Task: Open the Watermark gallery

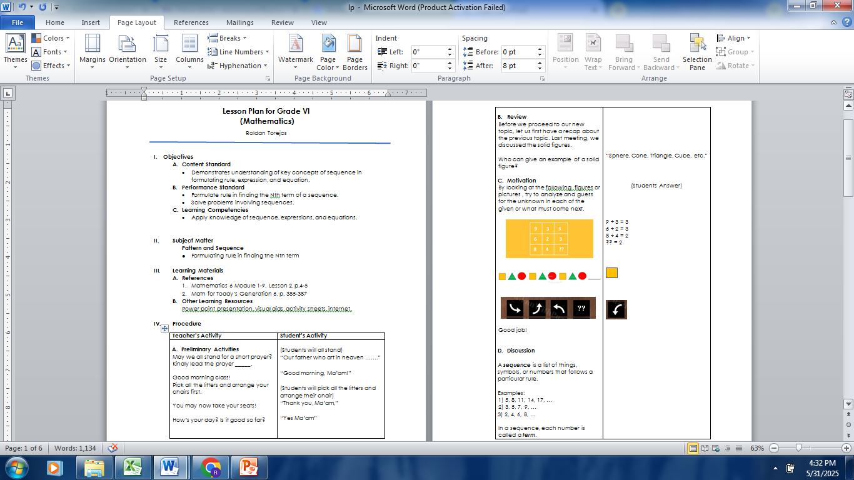Action: pos(295,52)
